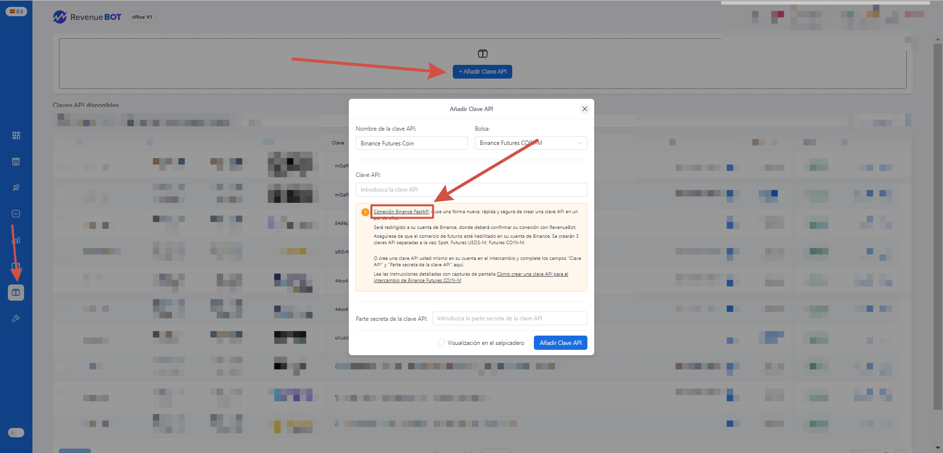Toggle the light/dark theme switch
Image resolution: width=943 pixels, height=453 pixels.
[x=16, y=432]
